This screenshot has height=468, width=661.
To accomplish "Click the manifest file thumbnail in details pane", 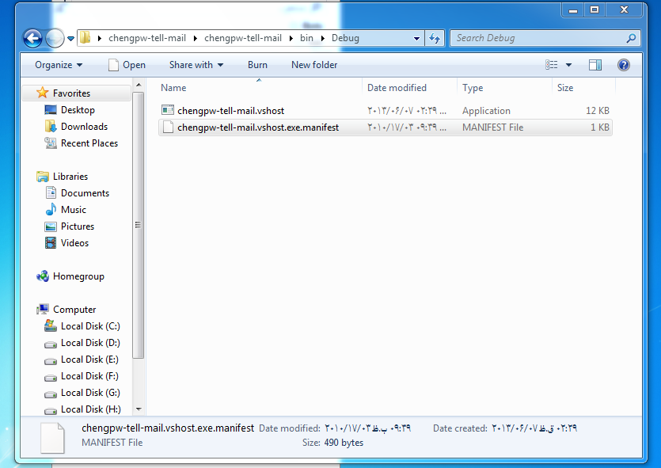I will pos(53,438).
